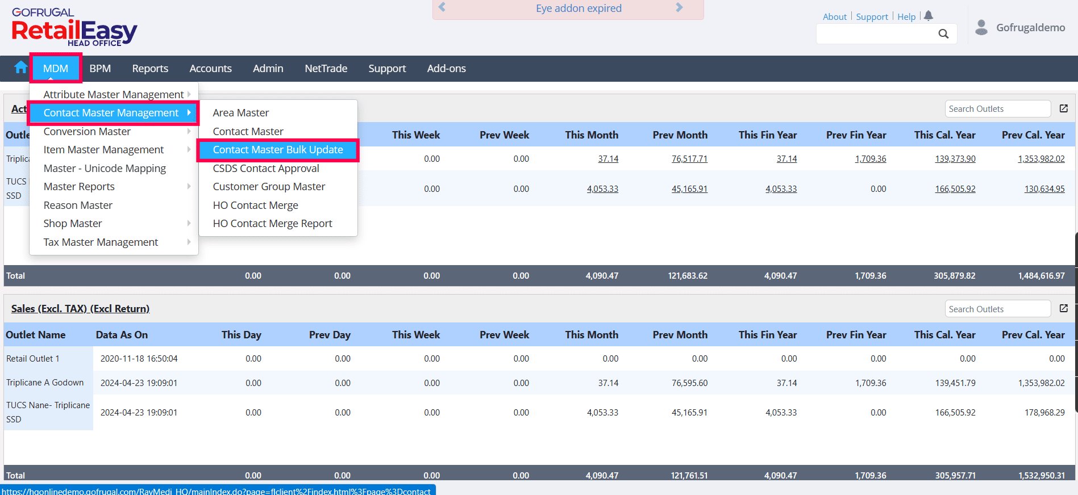This screenshot has height=495, width=1078.
Task: Open the Support menu in navbar
Action: 387,69
